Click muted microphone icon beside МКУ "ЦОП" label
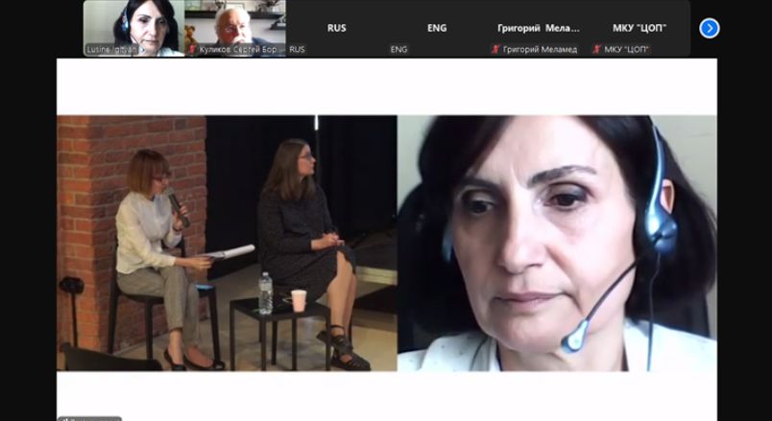Image resolution: width=772 pixels, height=421 pixels. pos(596,49)
